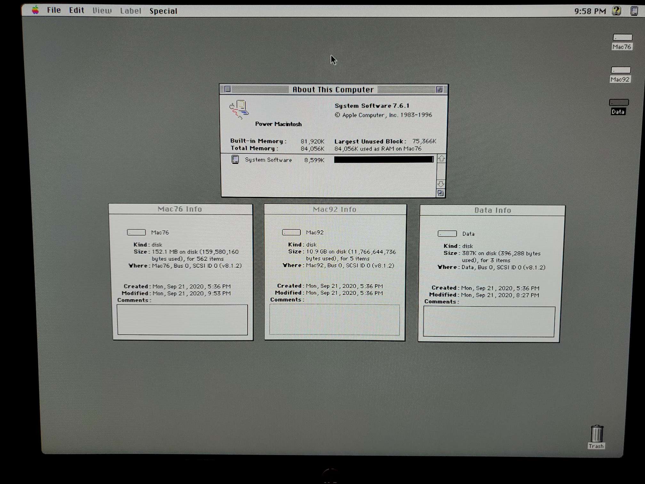The height and width of the screenshot is (484, 645).
Task: Open the Application menu icon at far right
Action: tap(634, 11)
